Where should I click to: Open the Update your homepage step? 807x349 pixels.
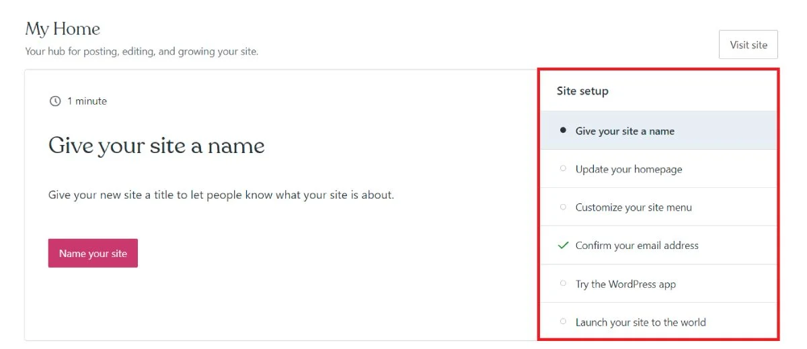coord(659,169)
